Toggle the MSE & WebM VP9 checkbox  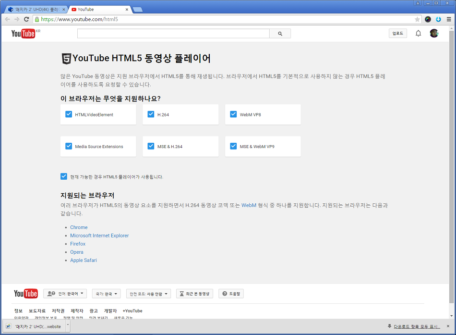pos(233,146)
